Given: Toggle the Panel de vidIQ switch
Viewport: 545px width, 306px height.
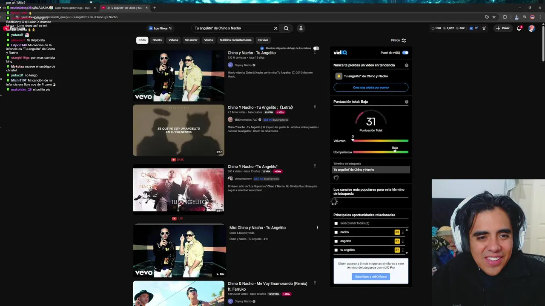Looking at the screenshot, I should pos(405,53).
